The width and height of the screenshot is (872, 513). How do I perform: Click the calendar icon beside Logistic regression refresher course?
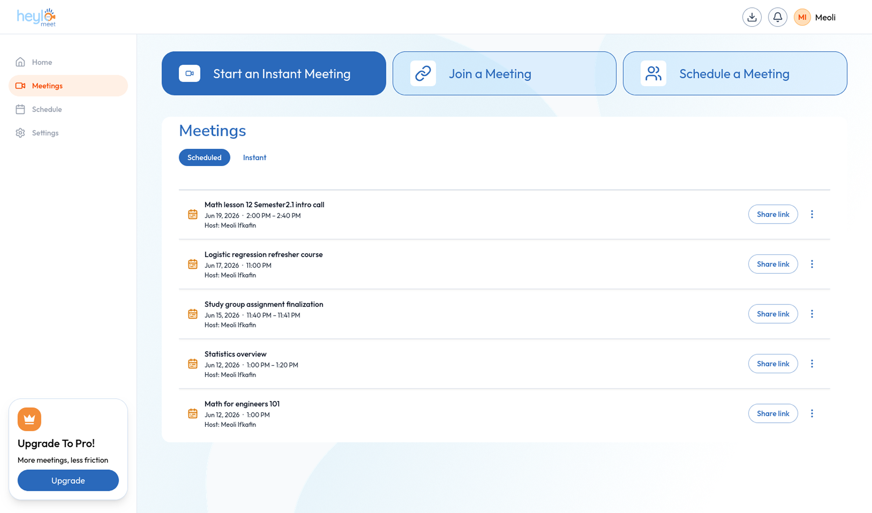[193, 264]
